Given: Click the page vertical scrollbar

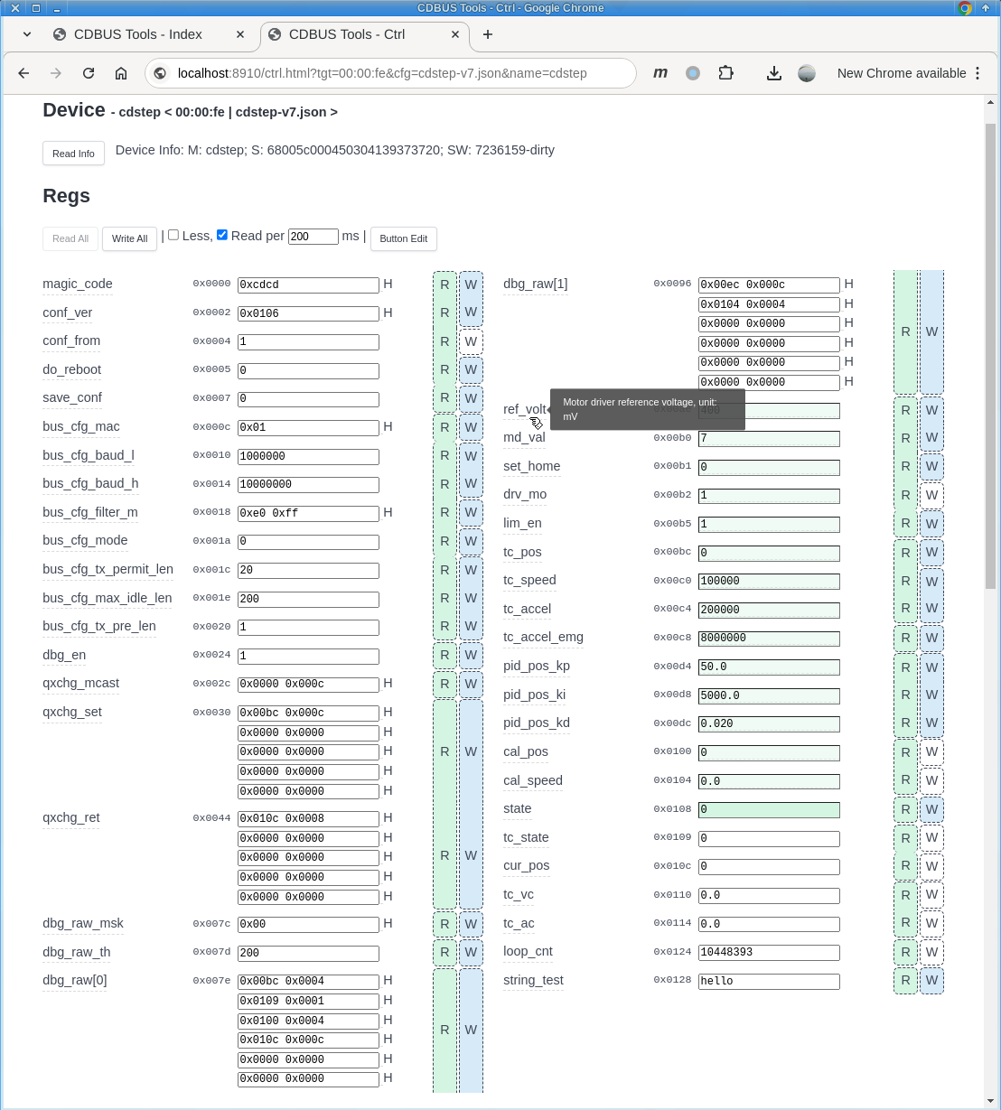Looking at the screenshot, I should tap(990, 357).
